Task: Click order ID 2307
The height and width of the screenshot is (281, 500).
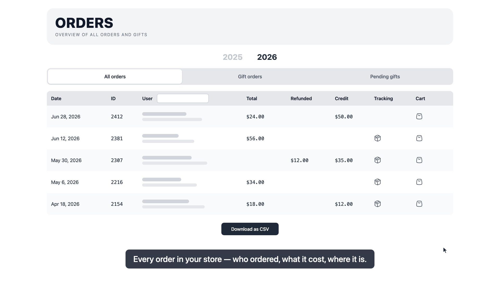Action: [x=117, y=160]
